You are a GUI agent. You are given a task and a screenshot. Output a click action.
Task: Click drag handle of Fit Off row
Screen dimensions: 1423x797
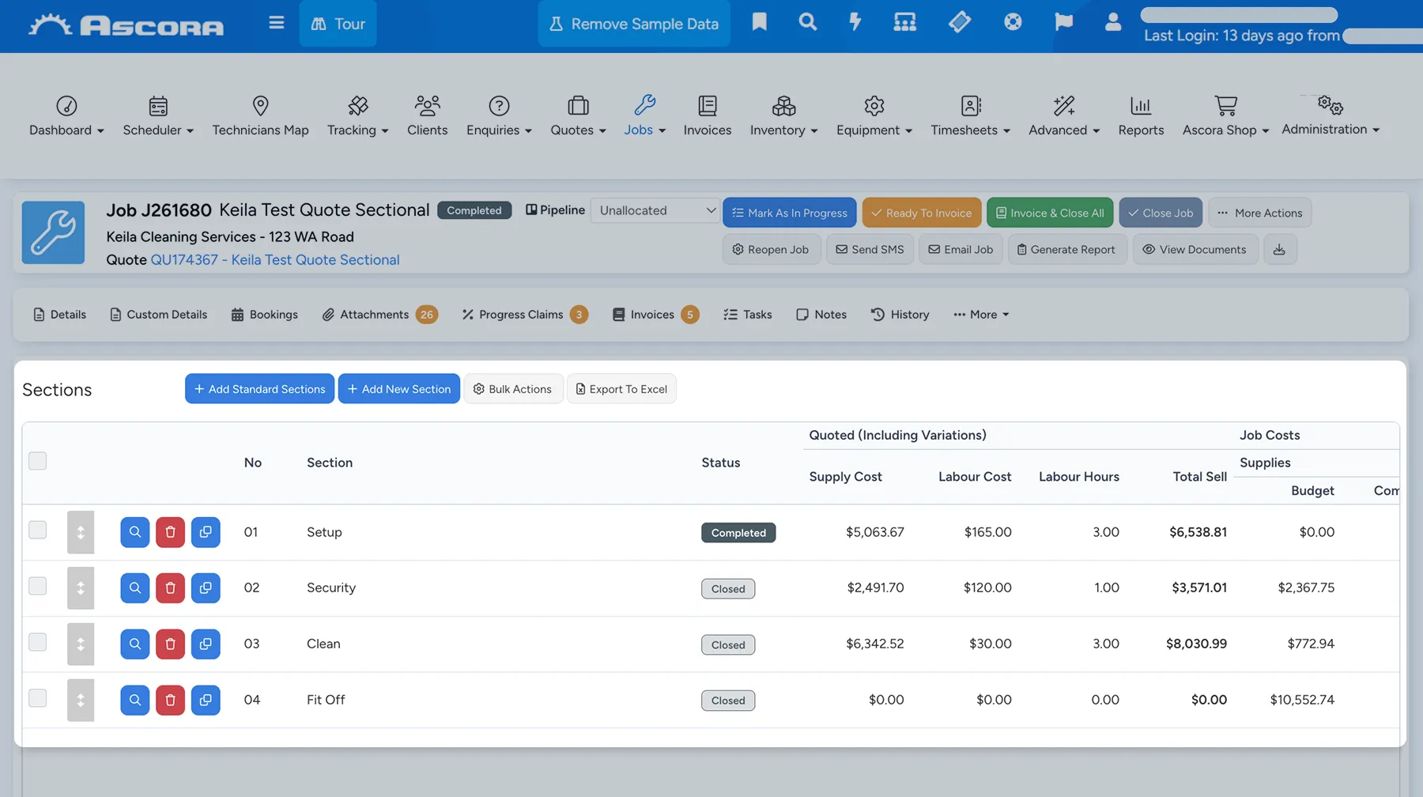(x=81, y=701)
